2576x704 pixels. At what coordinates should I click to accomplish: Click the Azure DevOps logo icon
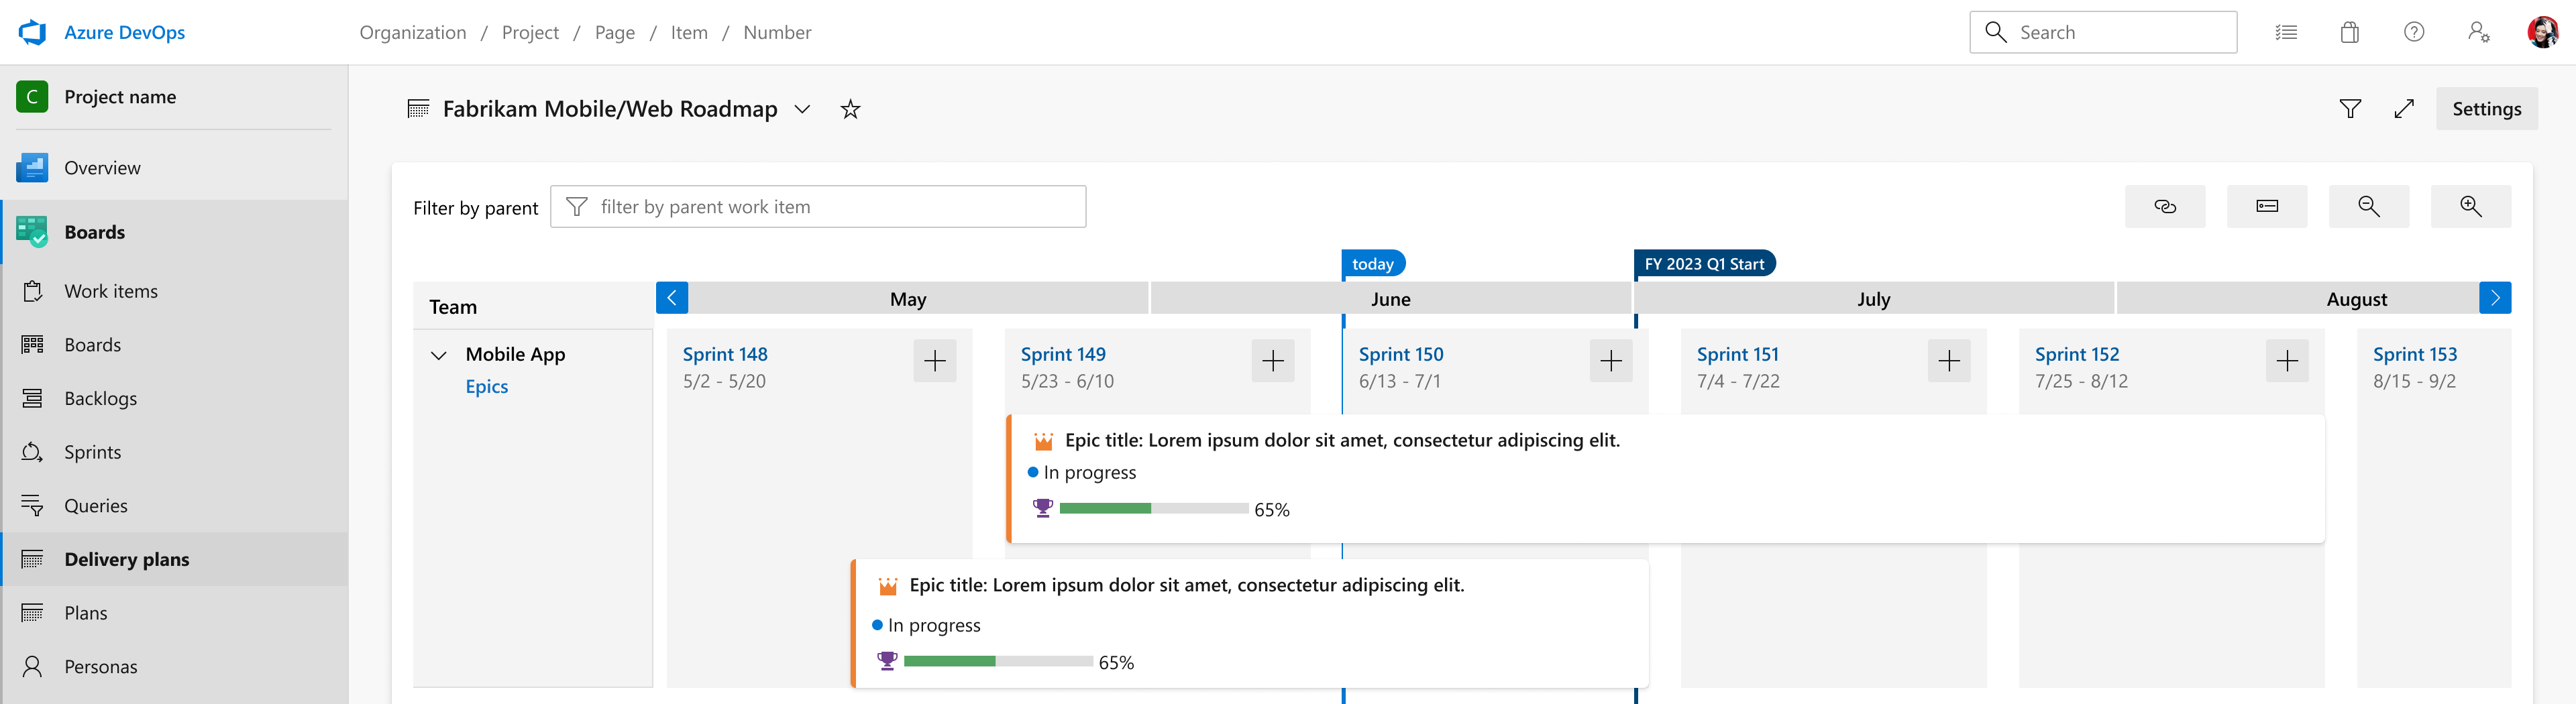click(33, 32)
